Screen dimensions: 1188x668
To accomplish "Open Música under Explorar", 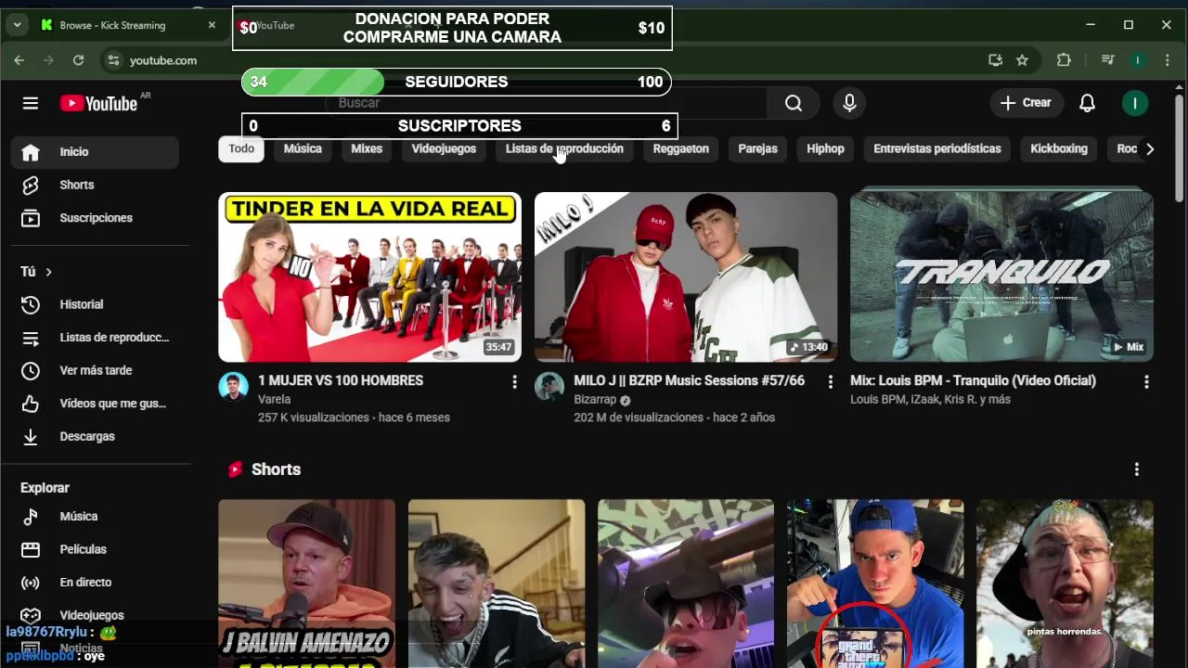I will pos(95,516).
